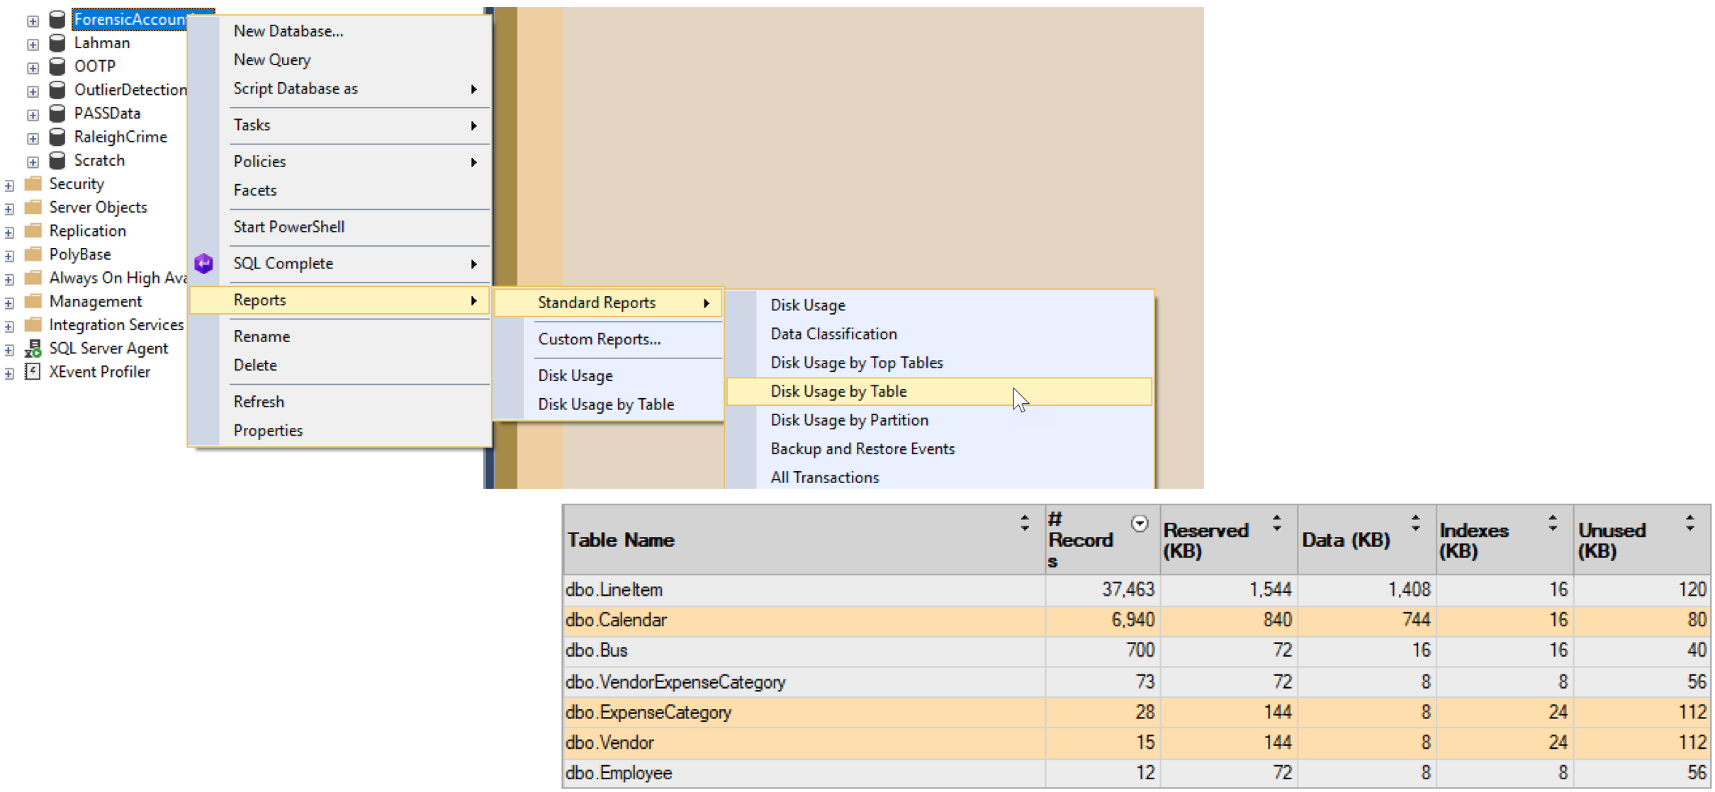Choose Custom Reports... entry
1715x792 pixels.
(x=599, y=339)
